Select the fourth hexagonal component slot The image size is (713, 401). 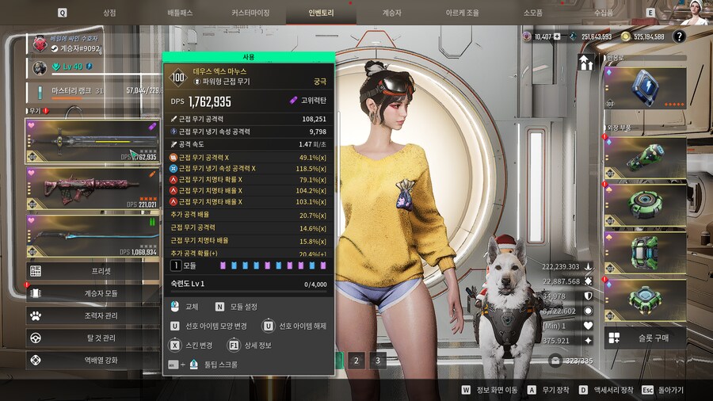tap(645, 300)
